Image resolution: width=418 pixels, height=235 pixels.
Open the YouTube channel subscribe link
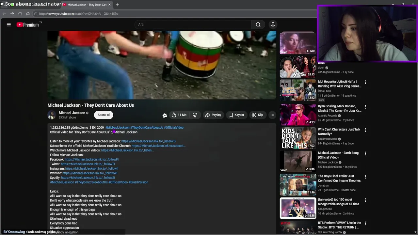point(158,146)
